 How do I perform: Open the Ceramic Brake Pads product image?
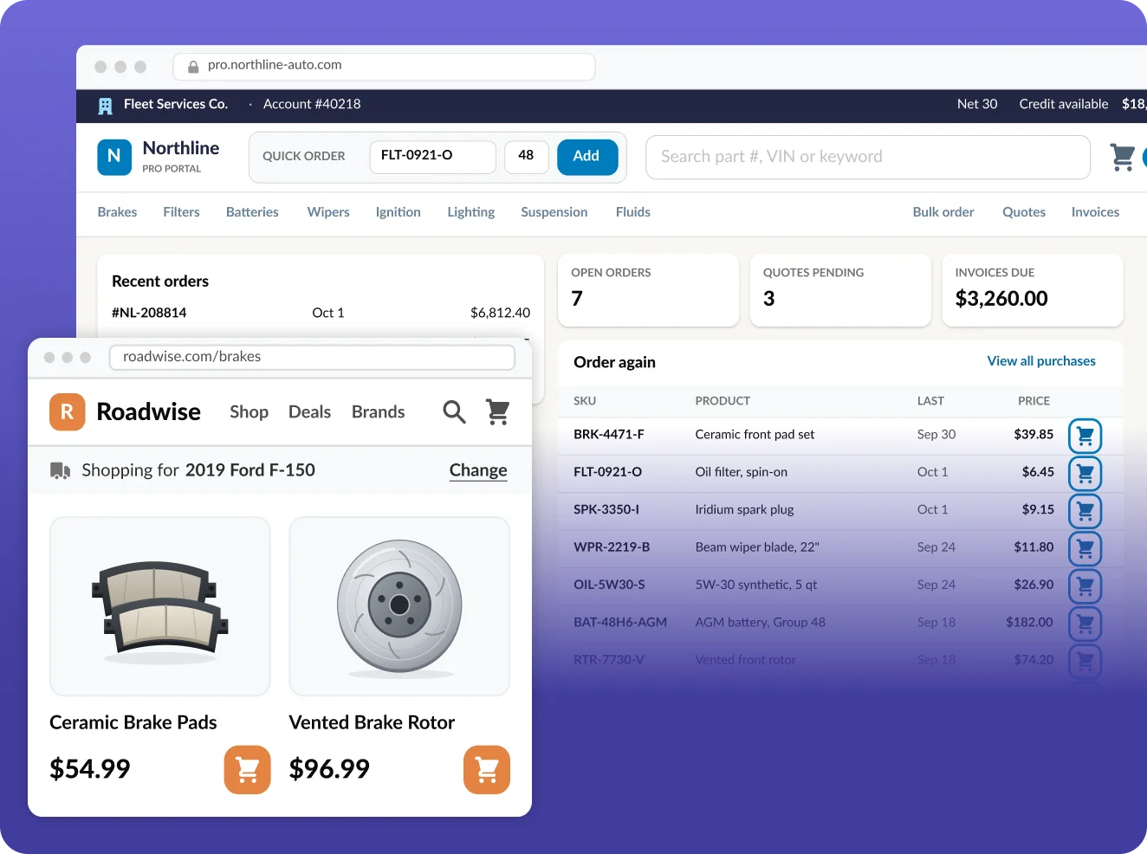(160, 606)
